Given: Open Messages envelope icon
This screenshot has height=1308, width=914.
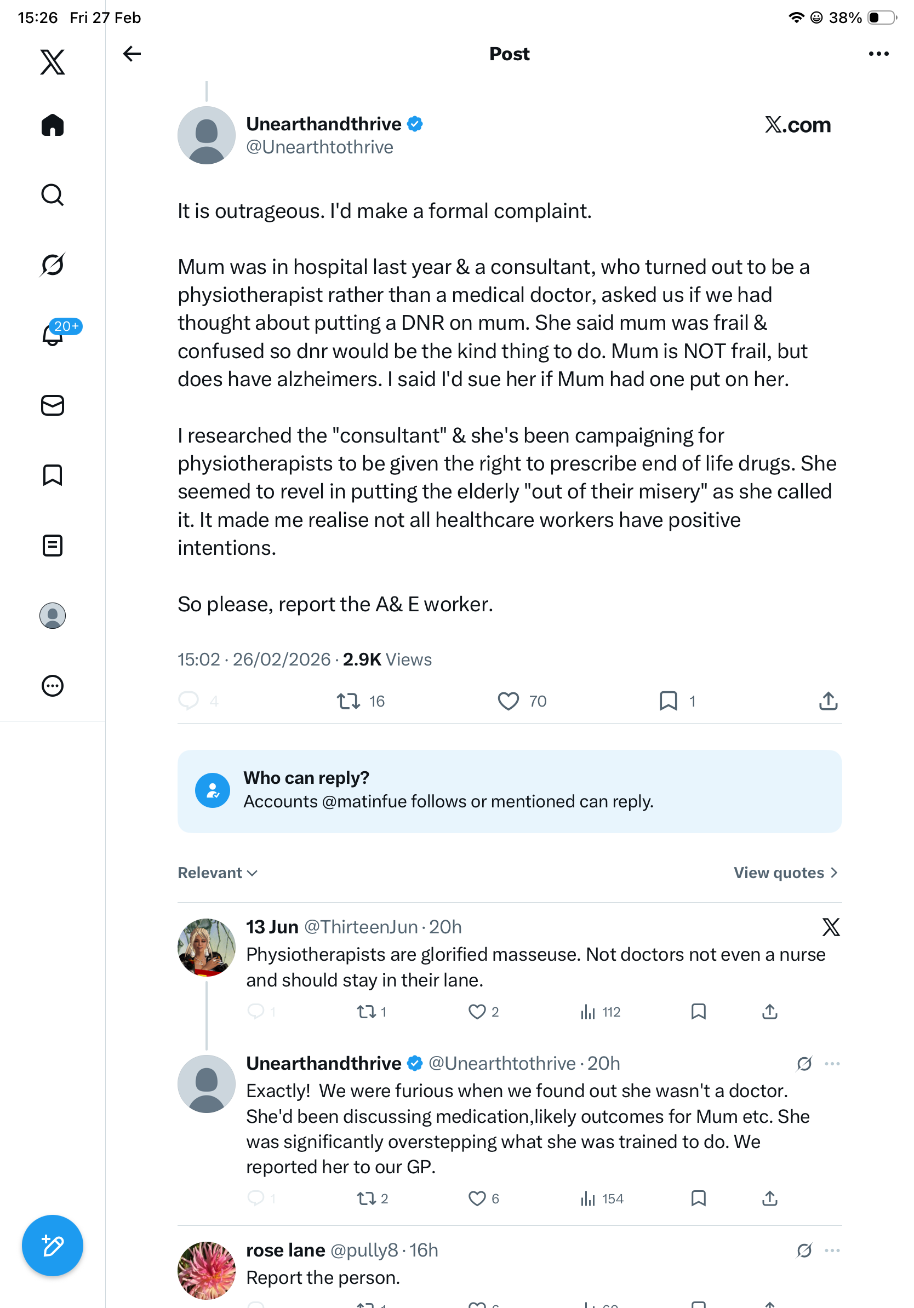Looking at the screenshot, I should click(53, 406).
